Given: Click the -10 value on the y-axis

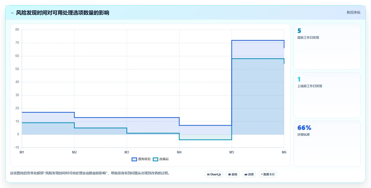Looking at the screenshot, I should [17, 148].
